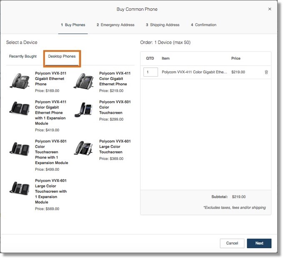Screen dimensions: 284x259
Task: Click 'Price: $419.00' text
Action: [x=47, y=130]
